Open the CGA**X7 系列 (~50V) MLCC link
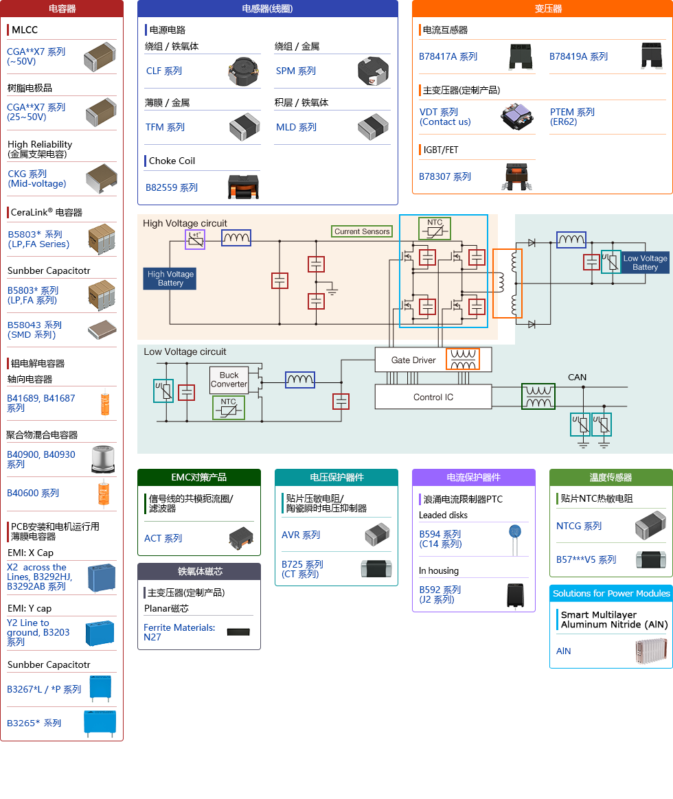Image resolution: width=673 pixels, height=799 pixels. click(36, 56)
